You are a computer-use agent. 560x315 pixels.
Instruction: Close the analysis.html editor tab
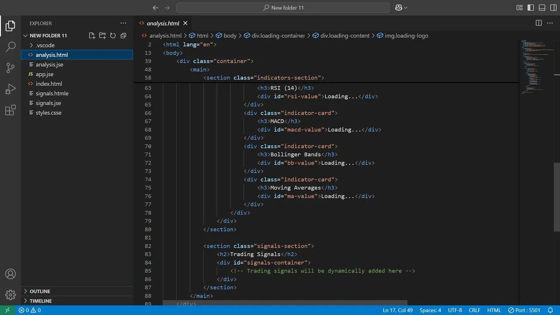pyautogui.click(x=185, y=23)
